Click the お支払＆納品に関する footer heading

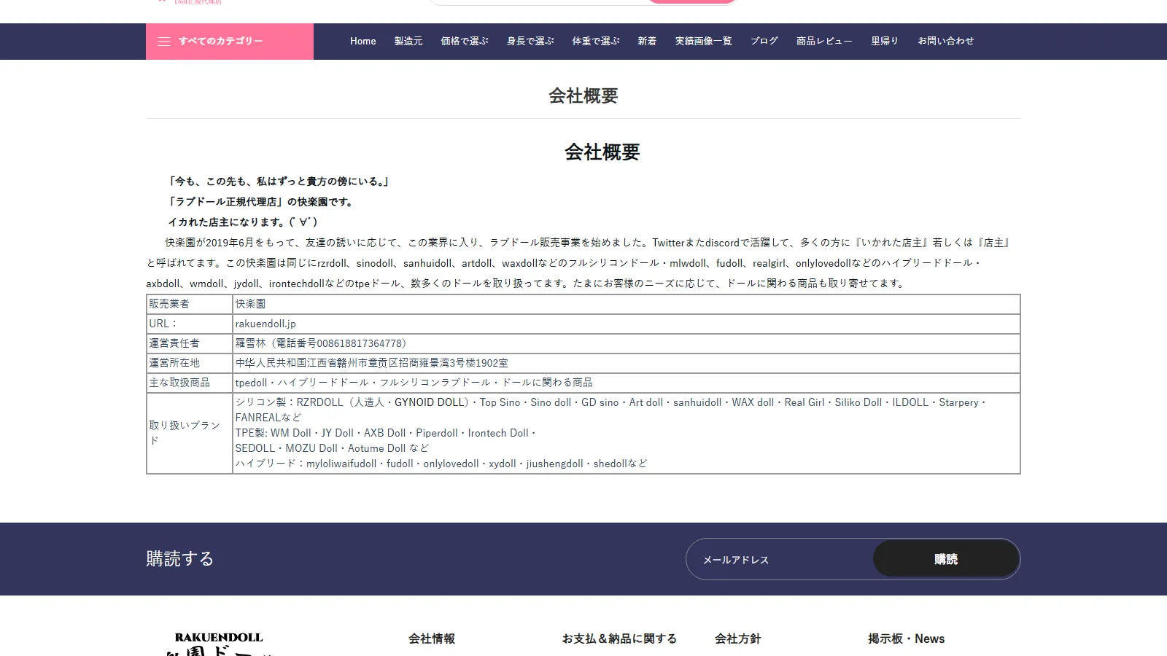pyautogui.click(x=619, y=639)
